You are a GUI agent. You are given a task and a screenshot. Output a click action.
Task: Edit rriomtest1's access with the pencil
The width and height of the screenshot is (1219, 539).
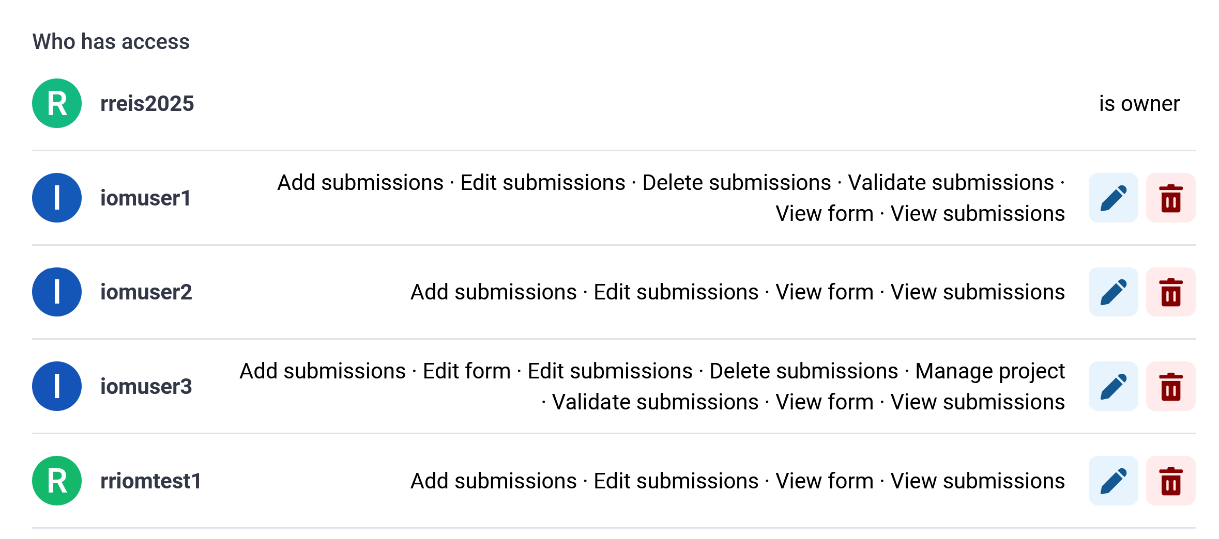[x=1113, y=481]
